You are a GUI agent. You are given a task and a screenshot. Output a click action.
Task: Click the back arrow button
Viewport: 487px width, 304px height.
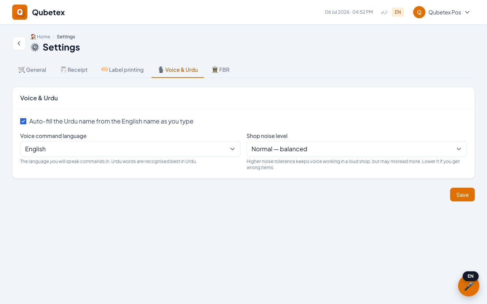(19, 43)
